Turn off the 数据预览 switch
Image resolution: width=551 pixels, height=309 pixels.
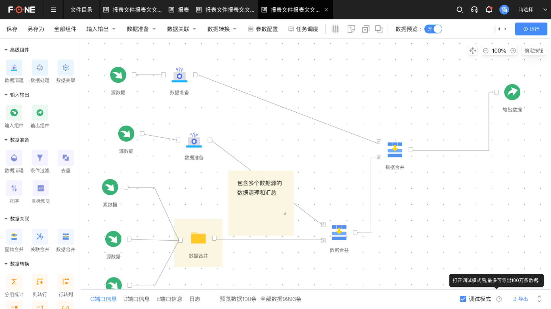coord(433,29)
